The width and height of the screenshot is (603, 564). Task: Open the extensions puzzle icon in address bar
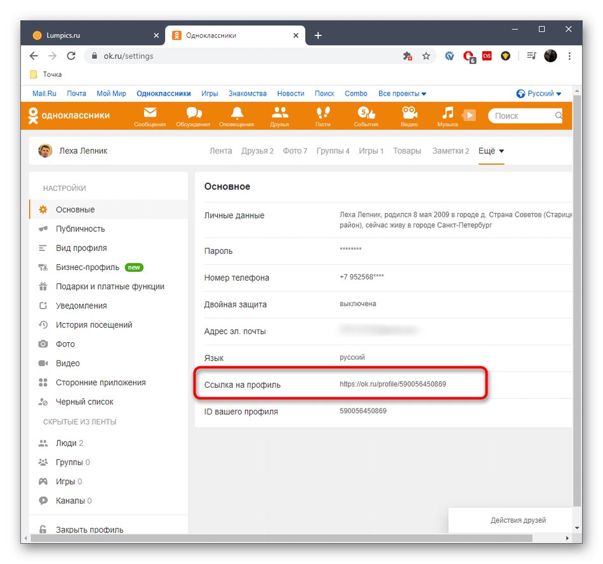[408, 56]
